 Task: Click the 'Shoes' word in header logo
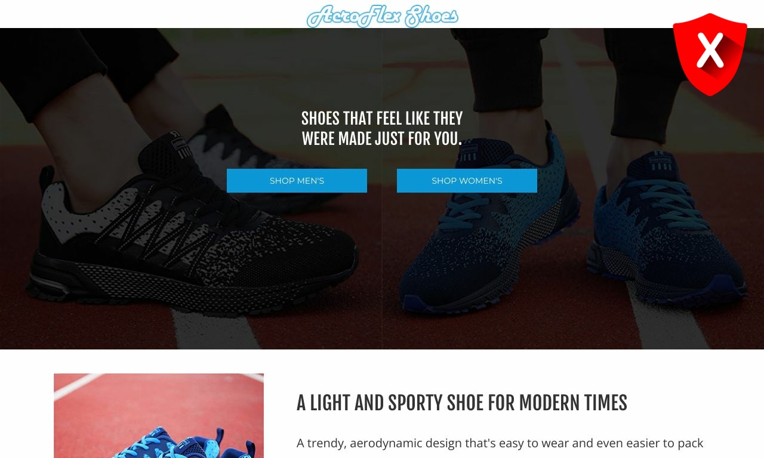pos(432,16)
